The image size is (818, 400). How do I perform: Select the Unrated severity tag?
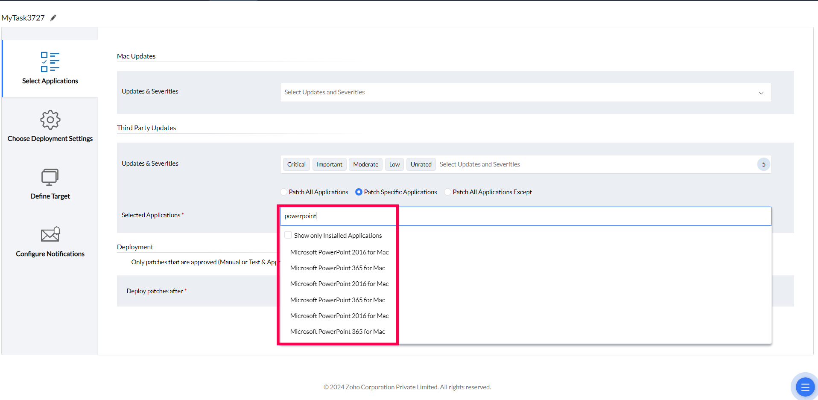(421, 164)
